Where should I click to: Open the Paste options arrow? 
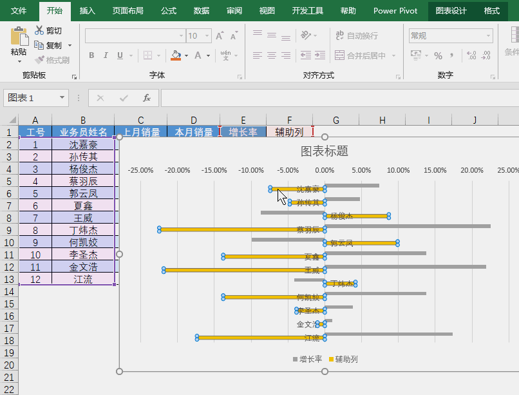point(19,62)
